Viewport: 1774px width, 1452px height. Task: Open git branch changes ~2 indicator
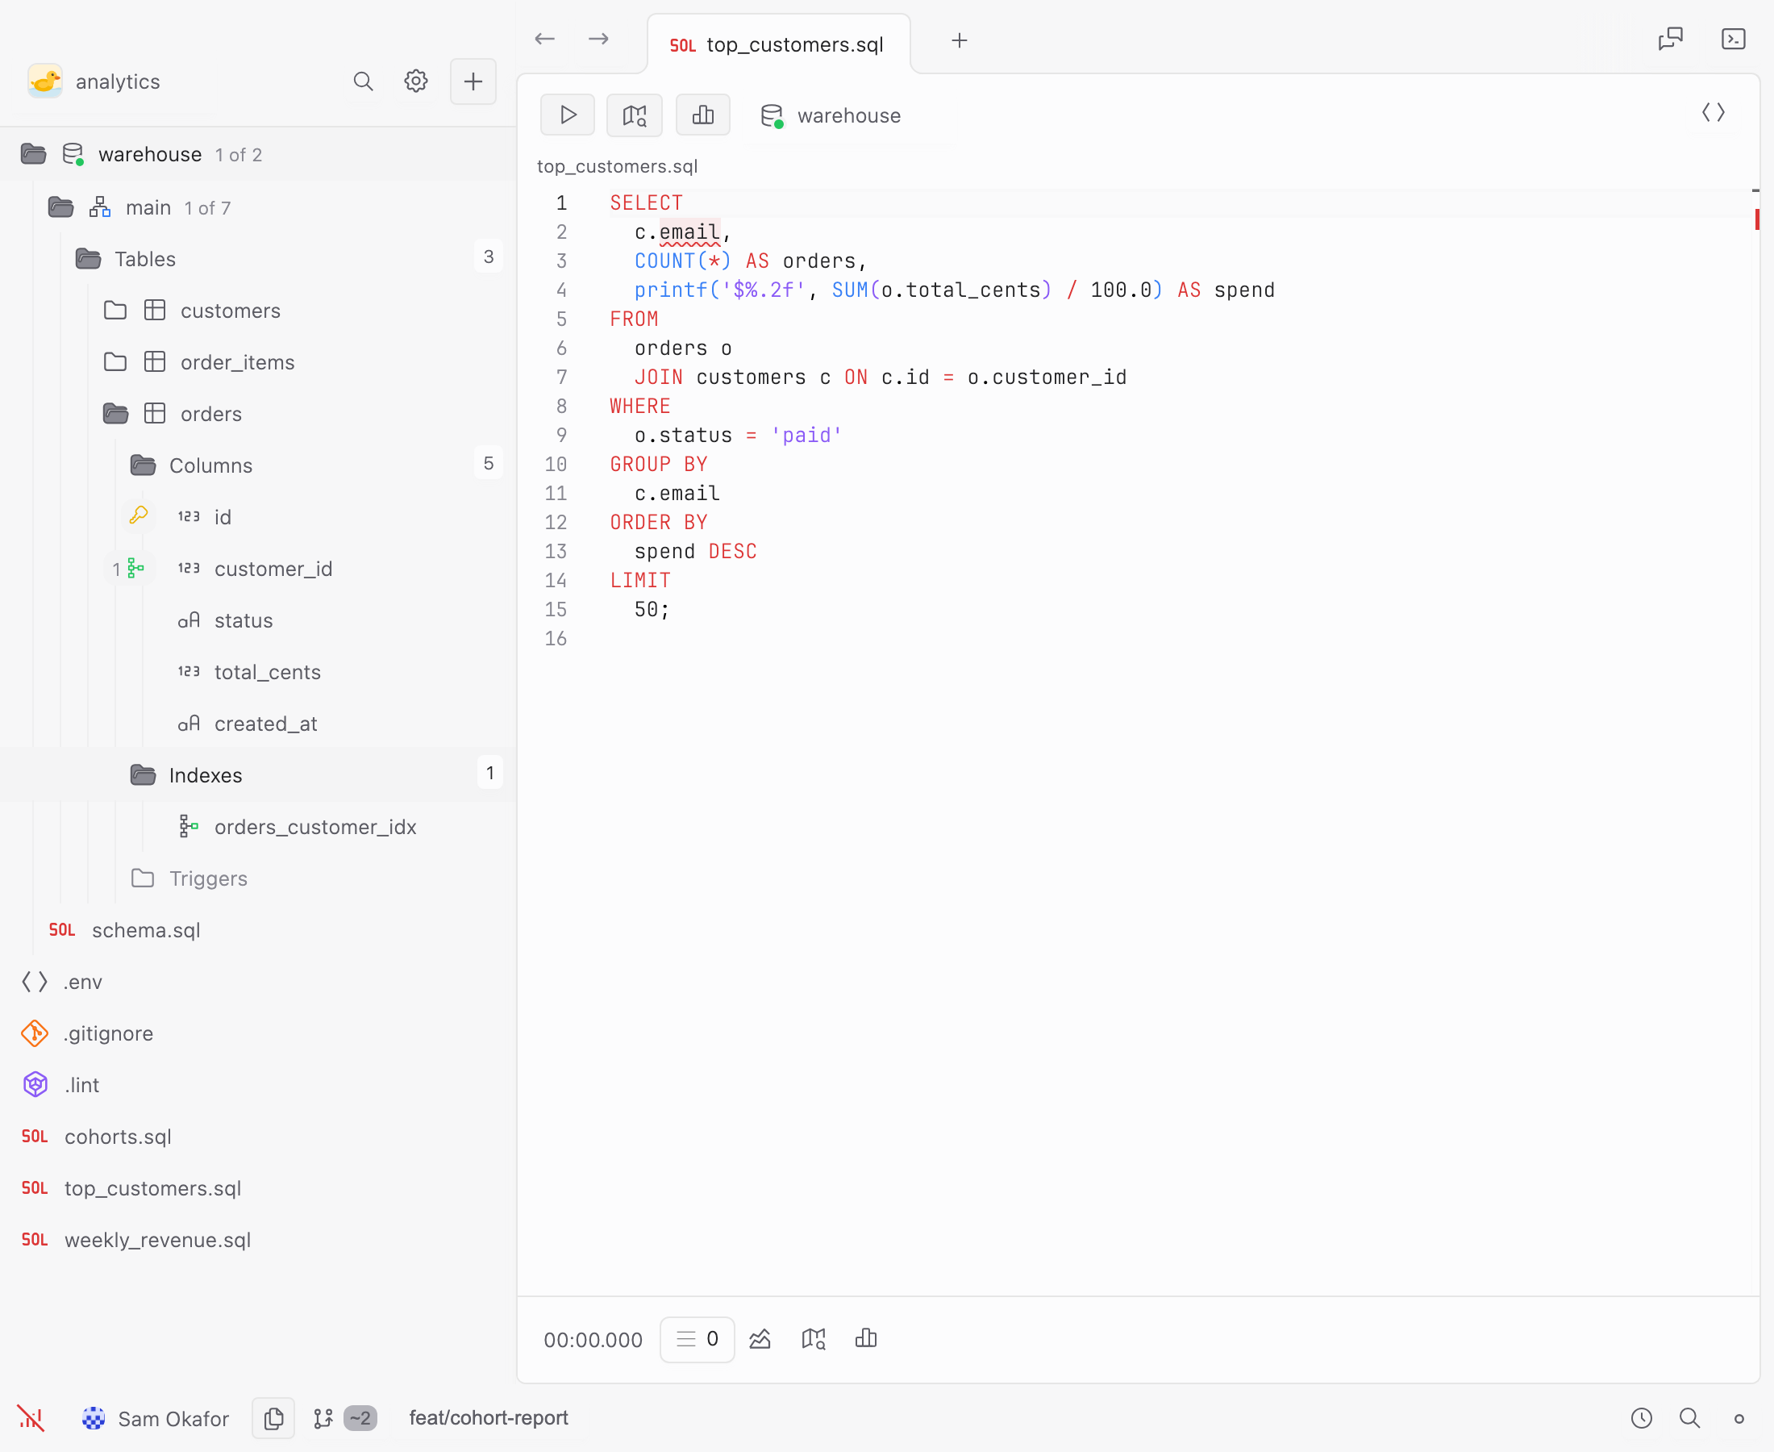[345, 1417]
